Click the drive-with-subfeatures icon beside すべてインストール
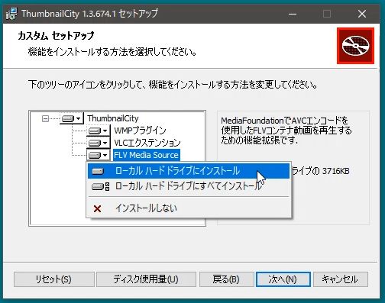This screenshot has width=385, height=303. click(100, 187)
